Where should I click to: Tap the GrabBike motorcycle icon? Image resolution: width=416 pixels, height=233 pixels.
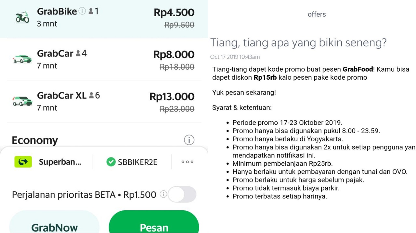(22, 17)
